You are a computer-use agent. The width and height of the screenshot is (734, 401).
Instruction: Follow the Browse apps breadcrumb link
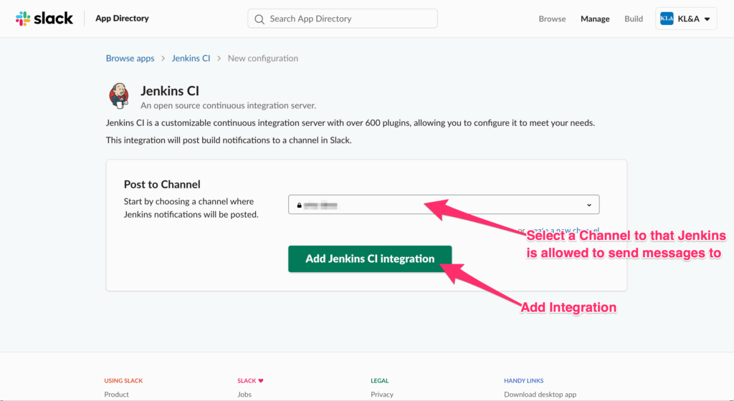[x=130, y=58]
